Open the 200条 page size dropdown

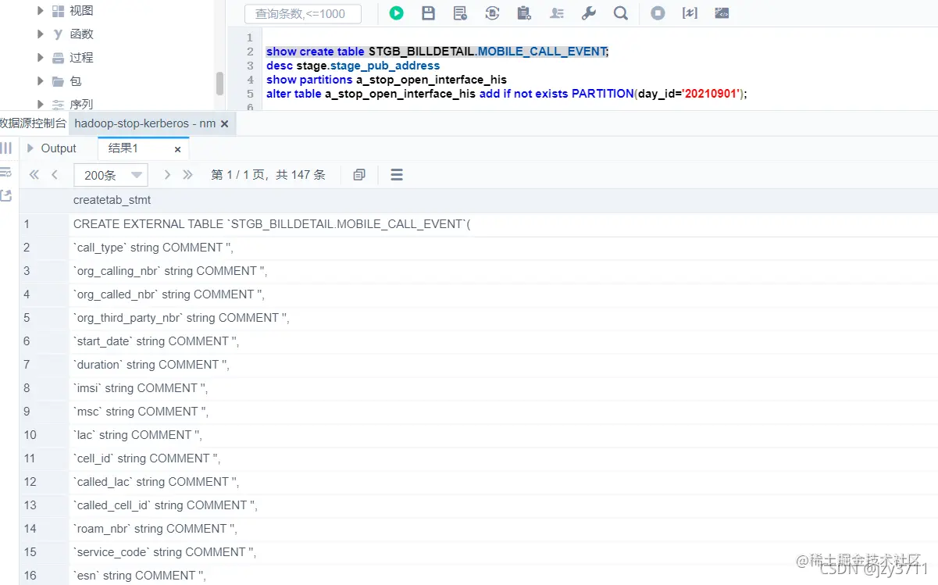(x=110, y=175)
